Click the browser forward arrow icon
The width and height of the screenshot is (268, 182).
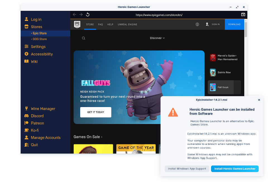pyautogui.click(x=81, y=14)
